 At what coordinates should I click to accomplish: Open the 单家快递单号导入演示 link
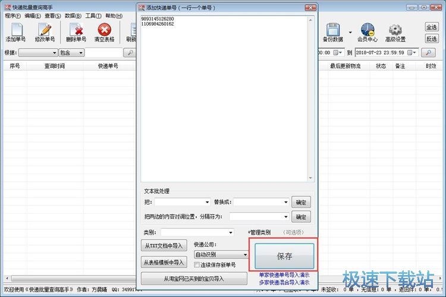[x=284, y=275]
